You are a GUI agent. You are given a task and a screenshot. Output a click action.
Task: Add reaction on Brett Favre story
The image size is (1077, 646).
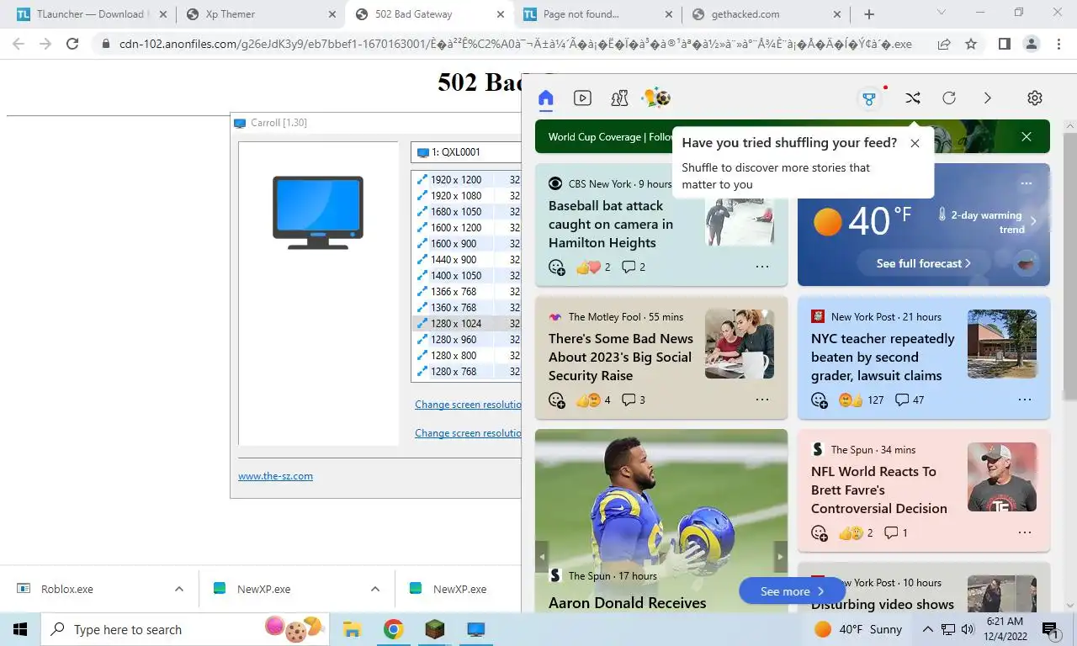coord(820,533)
